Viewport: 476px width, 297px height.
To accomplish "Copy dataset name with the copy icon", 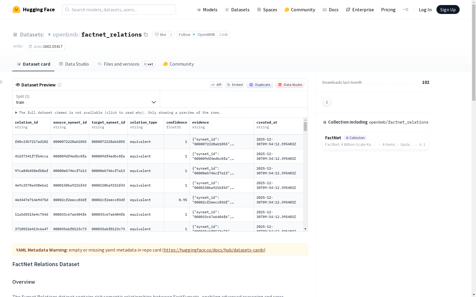I will [x=146, y=34].
